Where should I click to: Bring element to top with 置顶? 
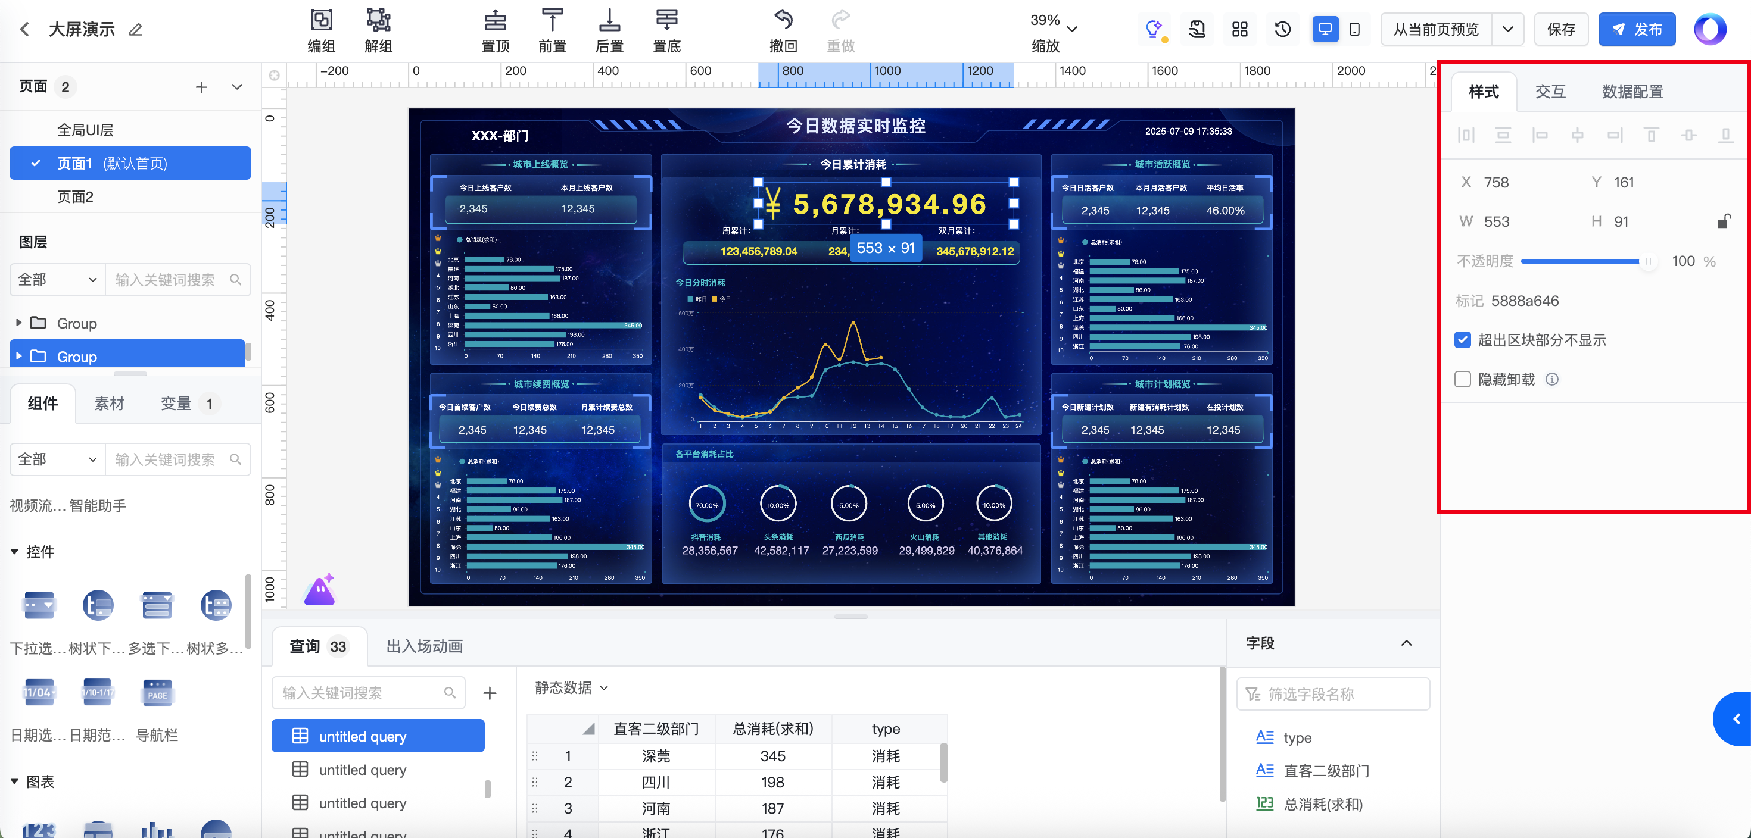495,20
